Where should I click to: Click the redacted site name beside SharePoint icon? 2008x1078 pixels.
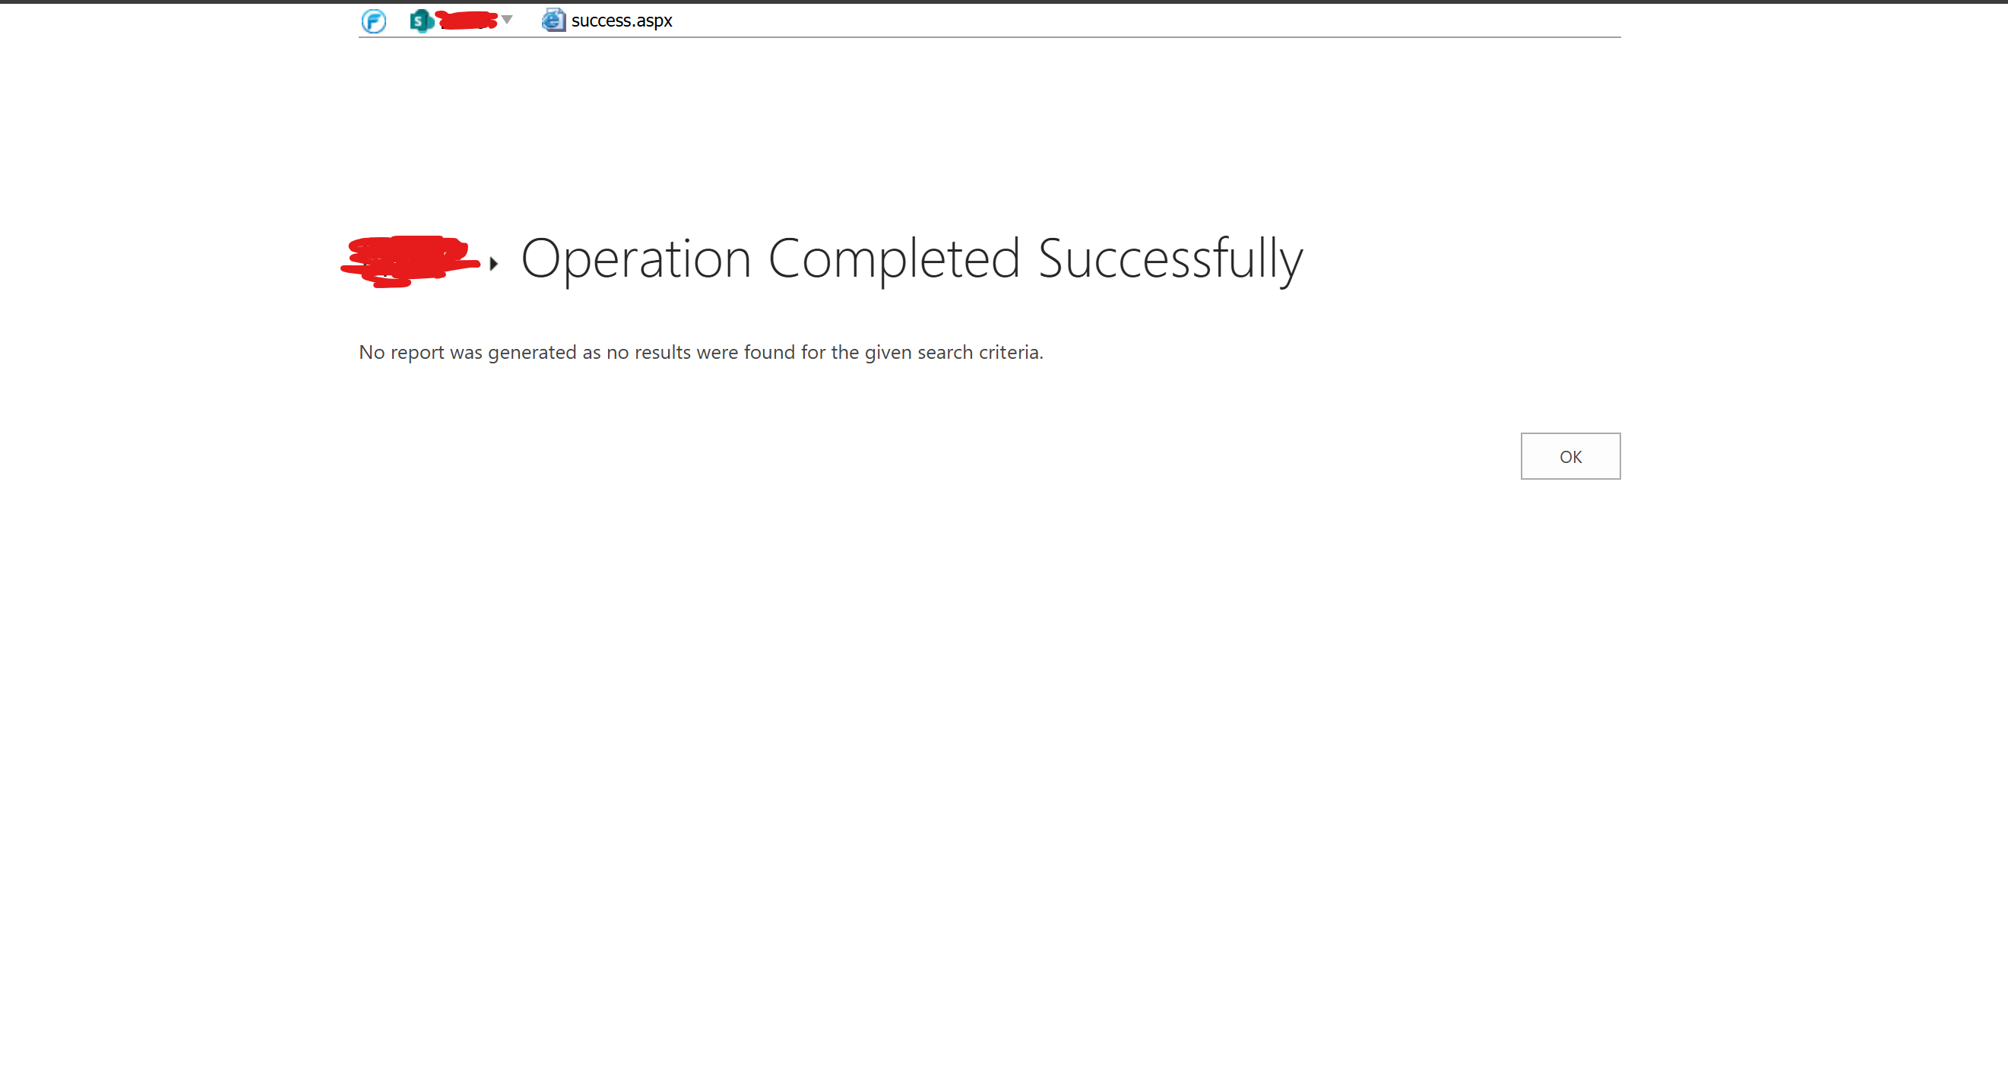pos(466,21)
